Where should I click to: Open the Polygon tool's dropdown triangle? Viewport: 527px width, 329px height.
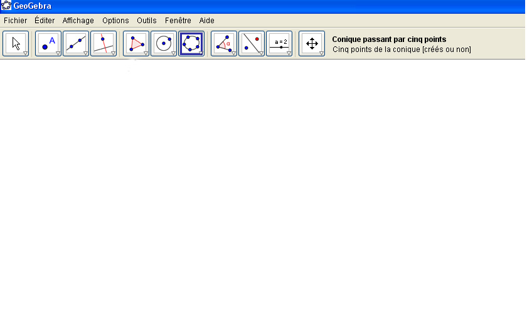click(146, 54)
